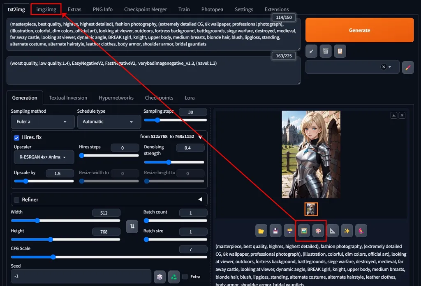Screen dimensions: 421x286
Task: Adjust the CFG Scale slider
Action: click(109, 257)
